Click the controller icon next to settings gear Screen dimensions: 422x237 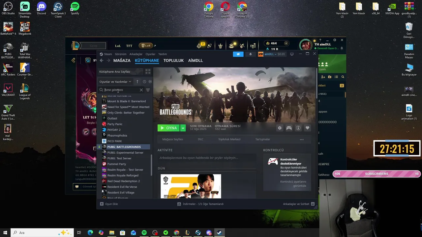289,128
